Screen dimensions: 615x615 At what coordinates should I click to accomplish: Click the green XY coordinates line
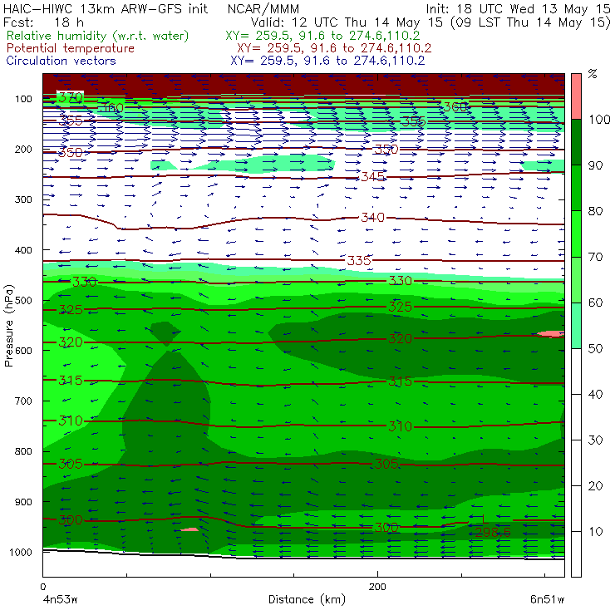[x=322, y=36]
